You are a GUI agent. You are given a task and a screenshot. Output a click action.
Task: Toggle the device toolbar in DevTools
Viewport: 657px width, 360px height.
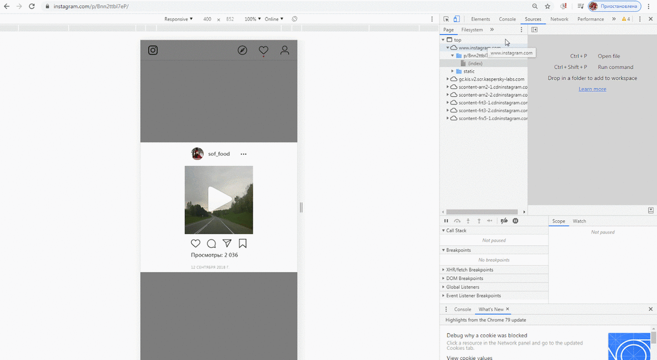456,19
